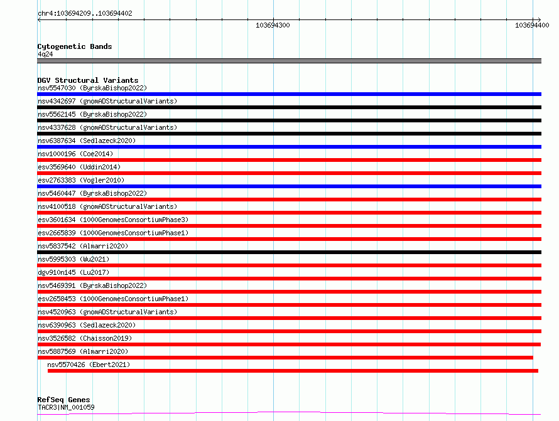Open the nsv5887569 (Almarri2020) label

(x=83, y=351)
